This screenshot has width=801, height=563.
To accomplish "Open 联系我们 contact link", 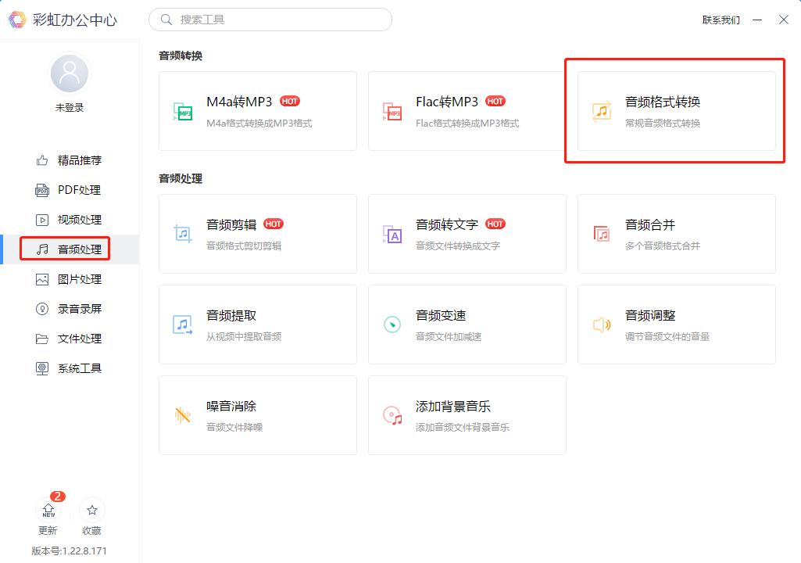I will click(x=721, y=20).
